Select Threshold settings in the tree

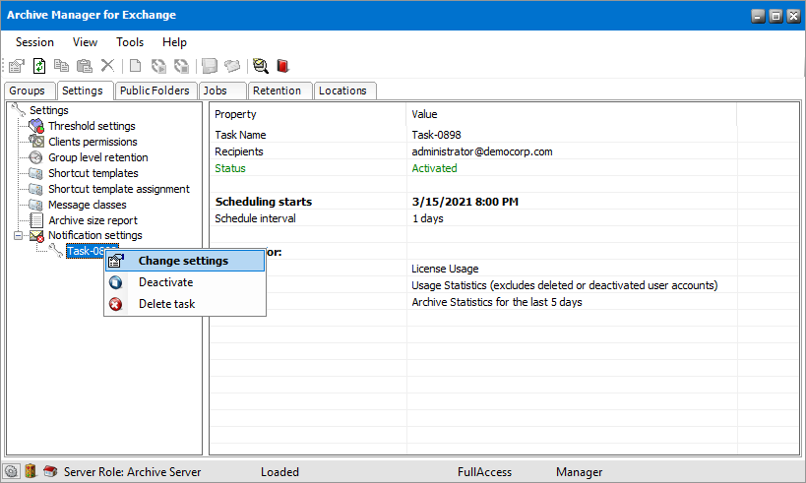click(92, 126)
